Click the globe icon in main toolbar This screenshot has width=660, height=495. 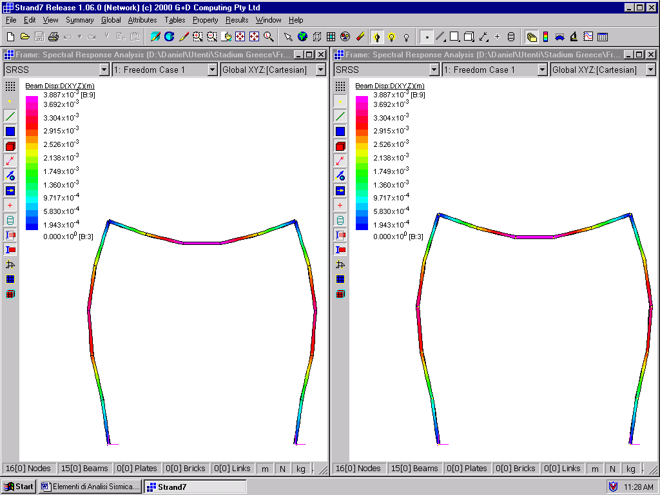pos(302,37)
